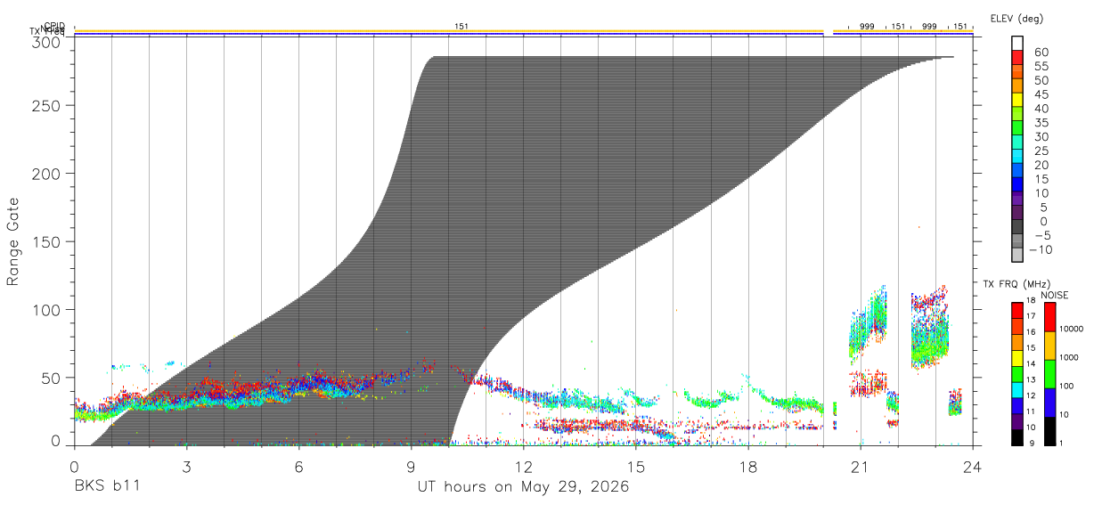Click the black 9–10 MHz TX FRQ swatch

[x=1017, y=438]
